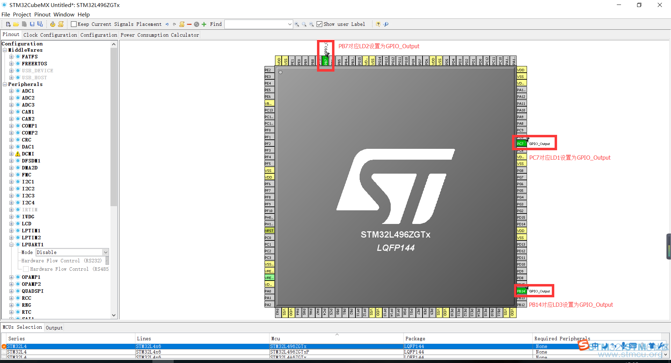This screenshot has width=671, height=363.
Task: Click the FREERTOS middleware cube icon
Action: [x=18, y=64]
